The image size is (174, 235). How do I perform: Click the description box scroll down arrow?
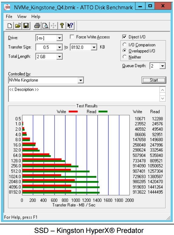(162, 99)
